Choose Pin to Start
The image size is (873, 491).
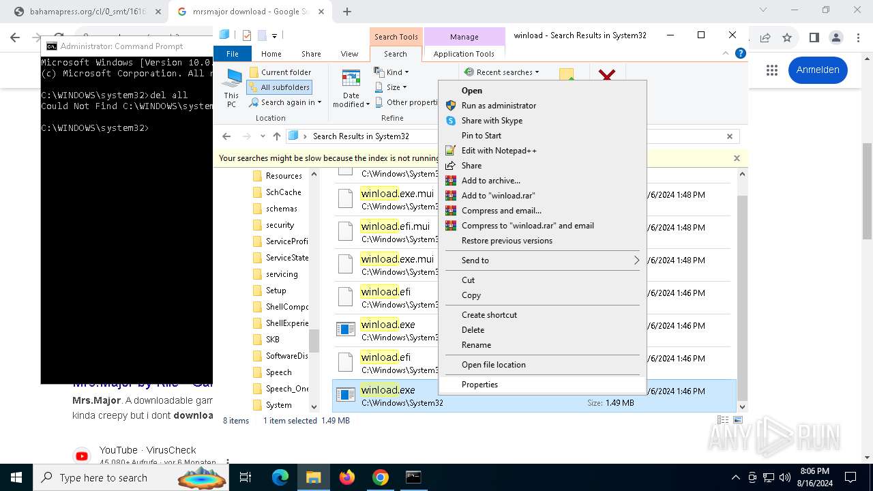[481, 136]
